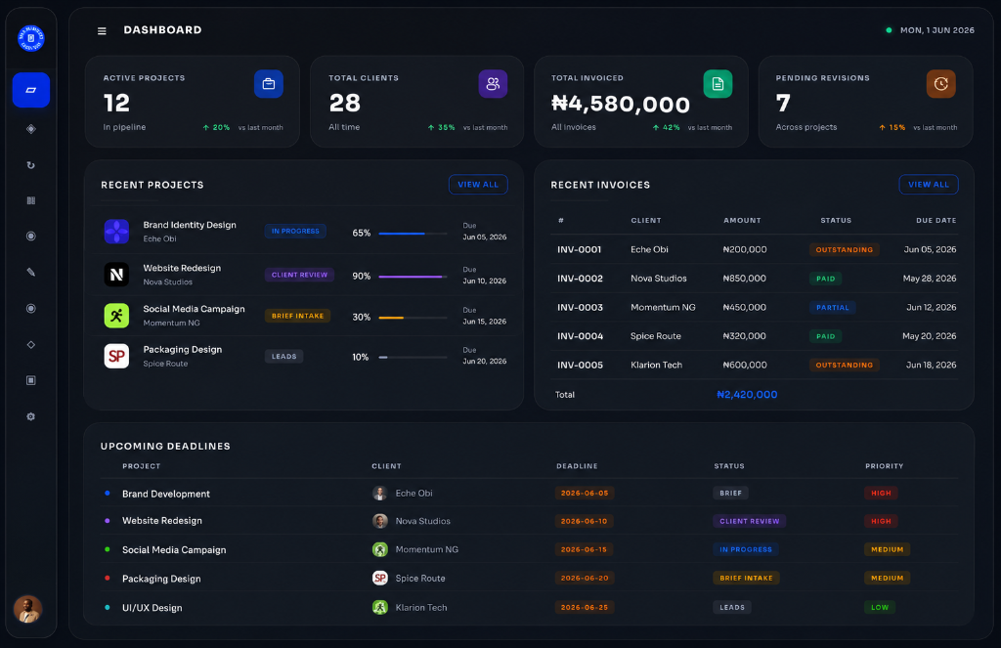The width and height of the screenshot is (1001, 648).
Task: Click the 2026-06-05 deadline badge
Action: (x=585, y=493)
